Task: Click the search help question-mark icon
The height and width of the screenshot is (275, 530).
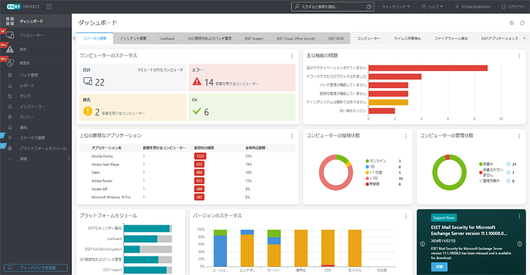Action: 369,7
